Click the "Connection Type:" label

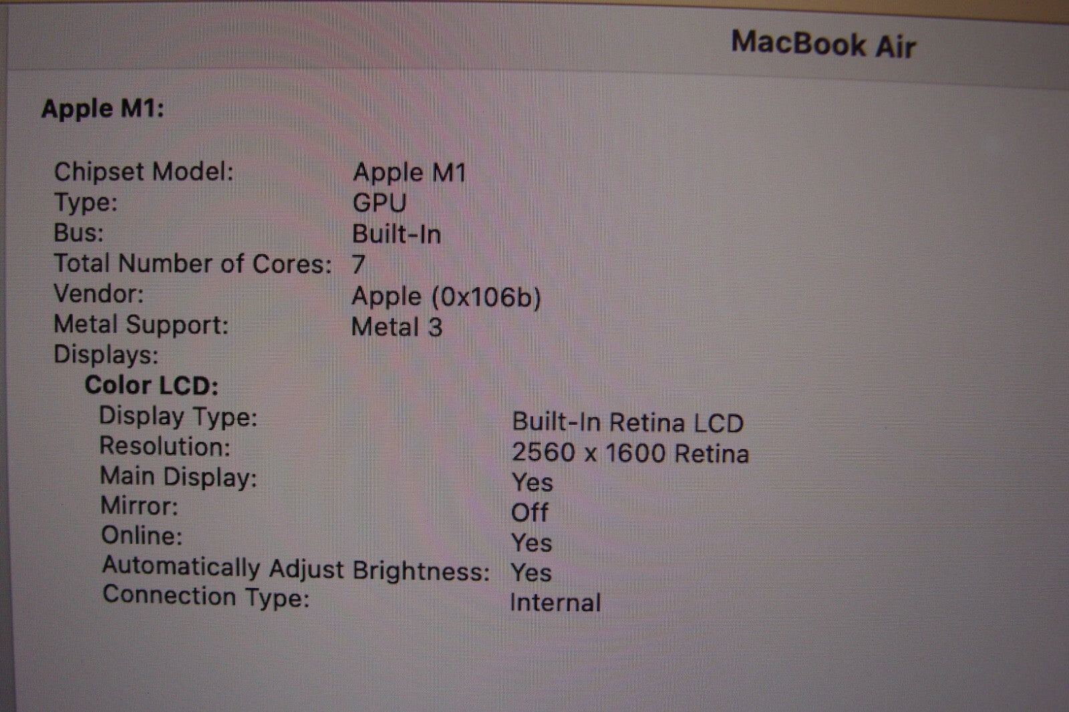206,596
